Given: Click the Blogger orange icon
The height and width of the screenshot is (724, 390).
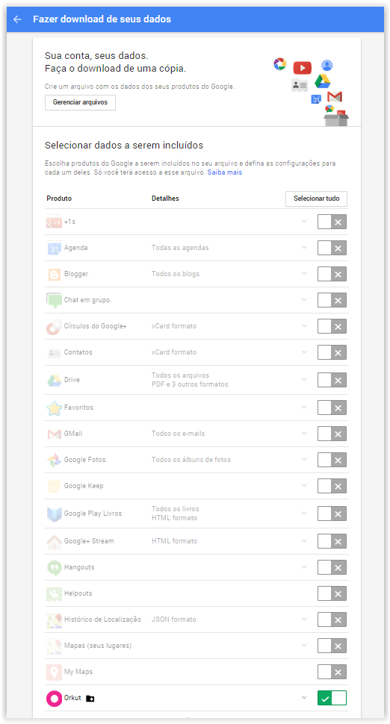Looking at the screenshot, I should [54, 274].
